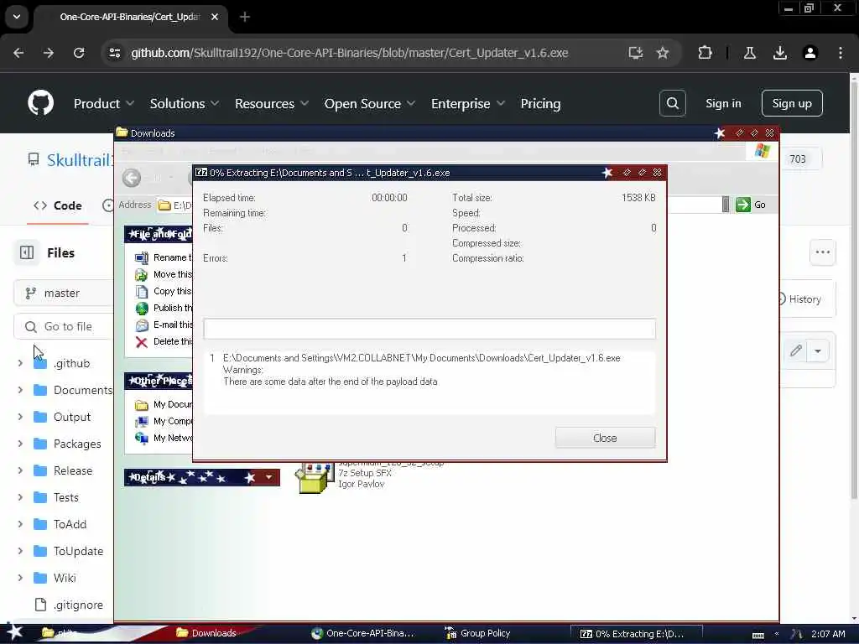The width and height of the screenshot is (859, 644).
Task: Expand Solutions menu on GitHub
Action: pos(185,103)
